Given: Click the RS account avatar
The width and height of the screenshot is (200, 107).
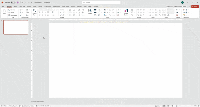Looking at the screenshot, I should pyautogui.click(x=182, y=2).
